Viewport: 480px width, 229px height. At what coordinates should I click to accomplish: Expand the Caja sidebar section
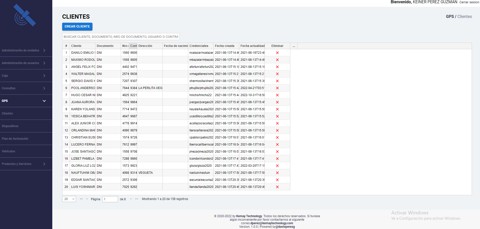pos(24,76)
